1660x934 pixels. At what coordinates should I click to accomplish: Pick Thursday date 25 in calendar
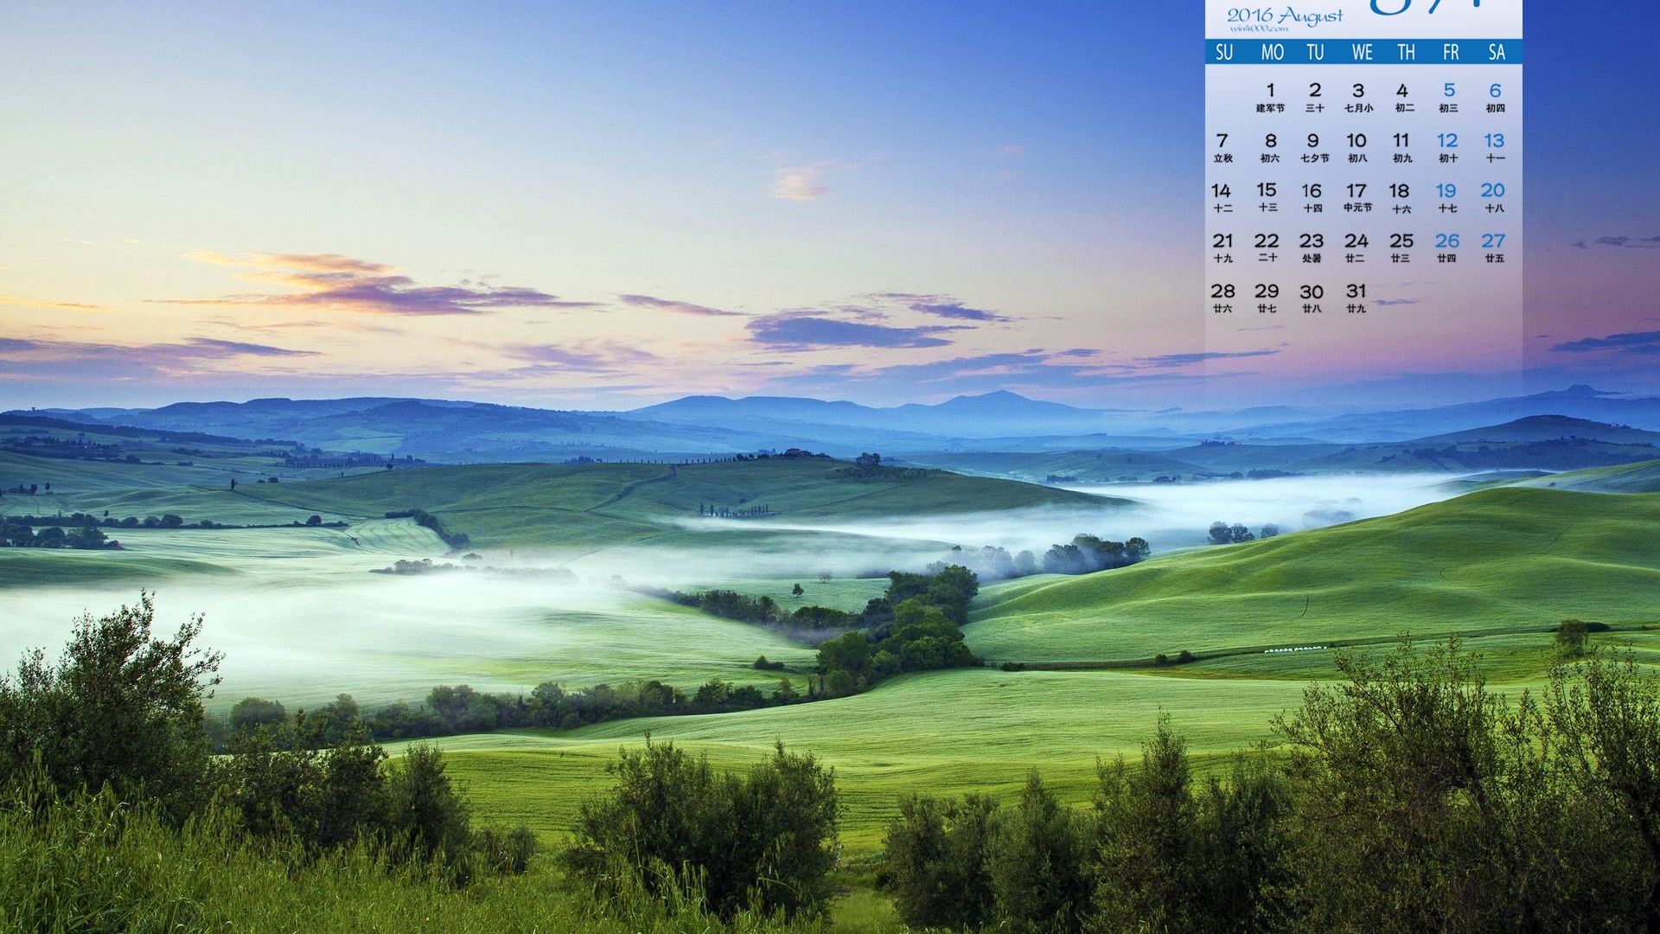click(x=1401, y=248)
